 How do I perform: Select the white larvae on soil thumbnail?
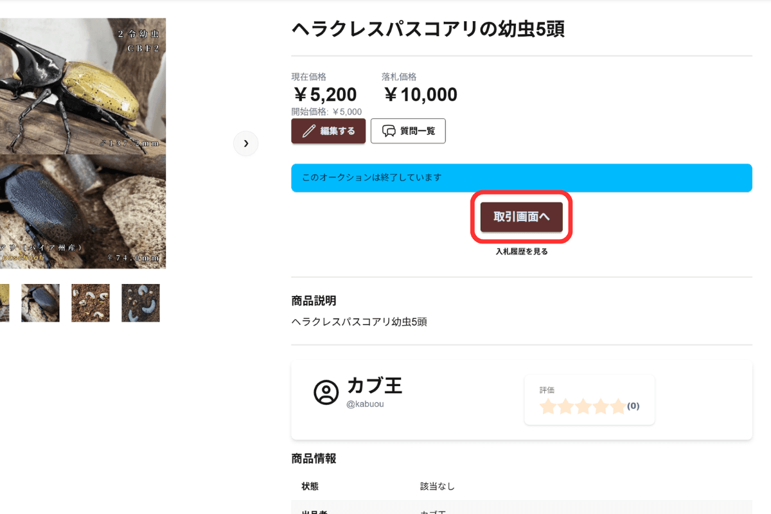coord(91,303)
